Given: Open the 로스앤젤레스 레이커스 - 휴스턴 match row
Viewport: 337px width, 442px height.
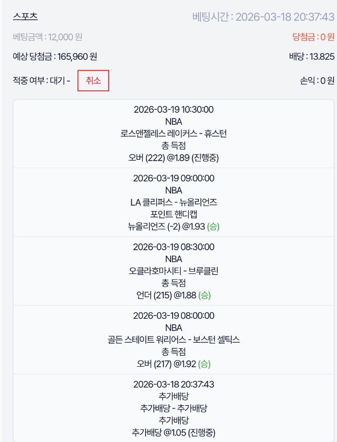Looking at the screenshot, I should click(174, 134).
